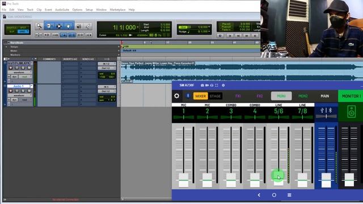Tap the Android back arrow

259,195
